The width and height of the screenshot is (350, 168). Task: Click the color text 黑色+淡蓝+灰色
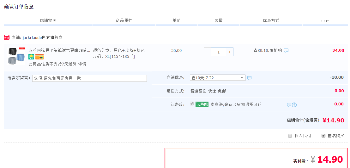click(x=129, y=50)
